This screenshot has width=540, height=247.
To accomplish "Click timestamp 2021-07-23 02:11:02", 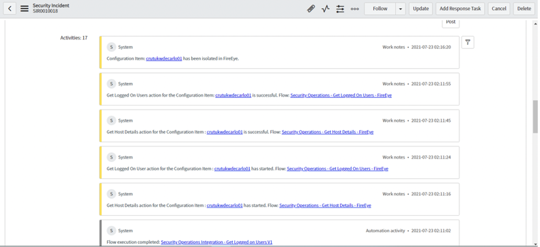I will pyautogui.click(x=431, y=231).
